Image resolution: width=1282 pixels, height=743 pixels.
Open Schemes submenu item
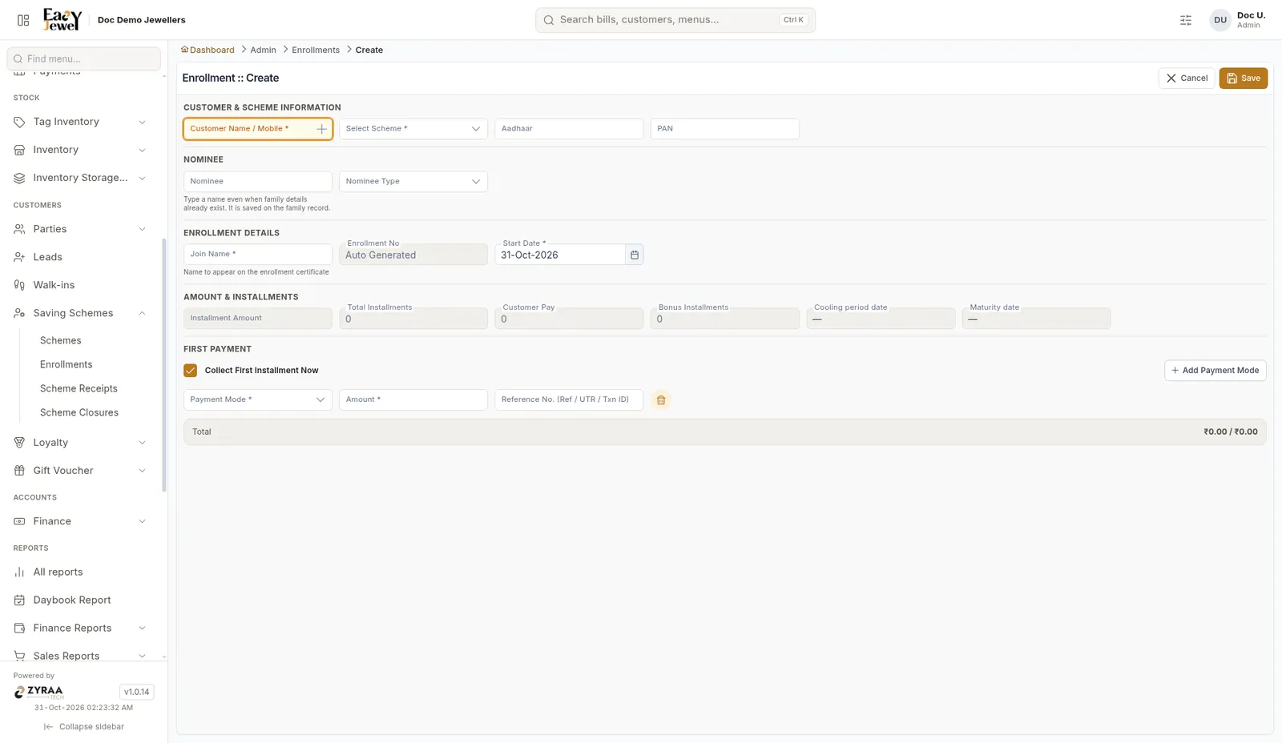pyautogui.click(x=61, y=340)
